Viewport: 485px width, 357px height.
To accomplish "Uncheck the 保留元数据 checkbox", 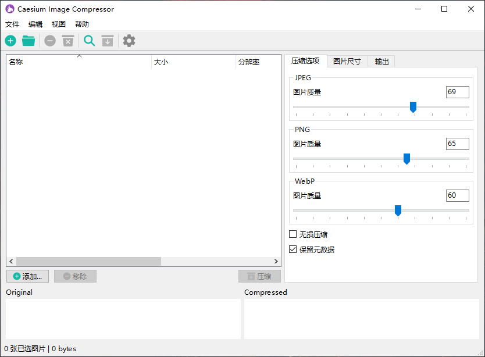I will pyautogui.click(x=293, y=249).
